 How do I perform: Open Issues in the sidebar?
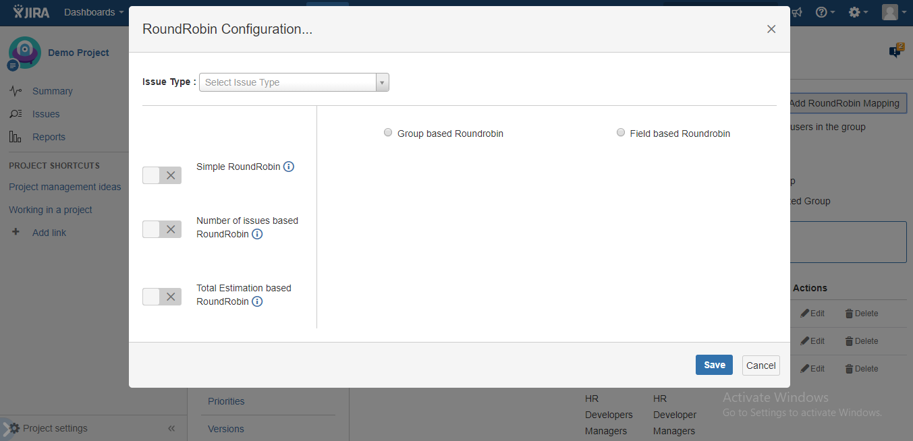46,114
